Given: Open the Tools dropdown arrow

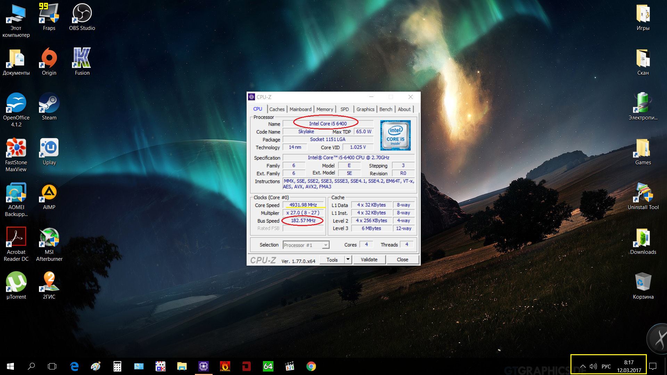Looking at the screenshot, I should [348, 259].
